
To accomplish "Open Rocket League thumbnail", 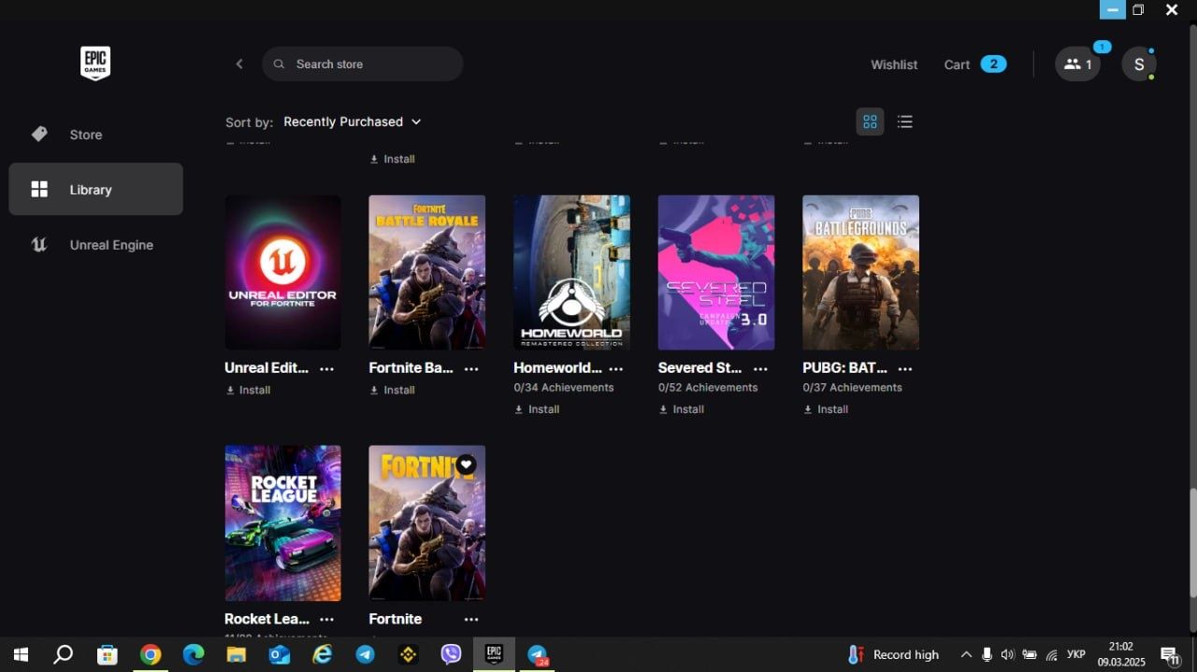I will (282, 523).
